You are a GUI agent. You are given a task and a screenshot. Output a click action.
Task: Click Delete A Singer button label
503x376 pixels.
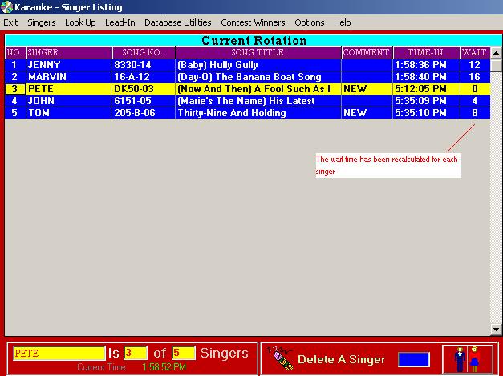pyautogui.click(x=341, y=359)
